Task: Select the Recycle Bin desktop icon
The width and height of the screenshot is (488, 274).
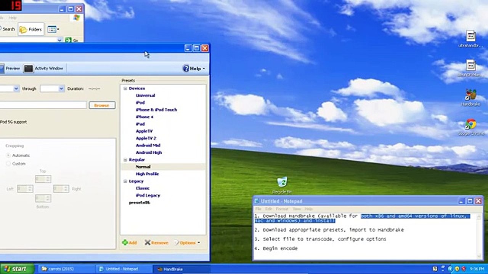Action: 282,185
